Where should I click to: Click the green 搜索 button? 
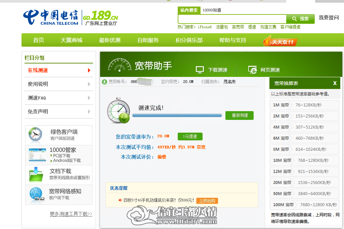(301, 19)
